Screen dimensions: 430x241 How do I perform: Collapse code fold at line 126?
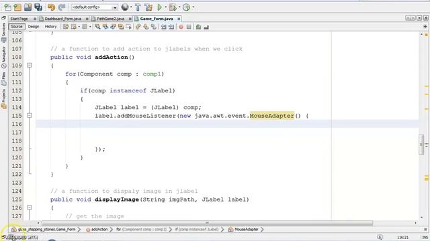point(30,208)
